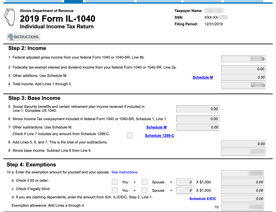Click the 'Illinois Department of Revenue' text

point(47,11)
